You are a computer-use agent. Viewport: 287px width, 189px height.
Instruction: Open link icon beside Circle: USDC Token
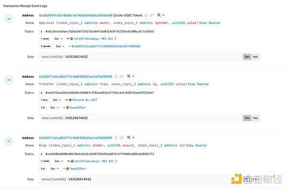point(152,15)
